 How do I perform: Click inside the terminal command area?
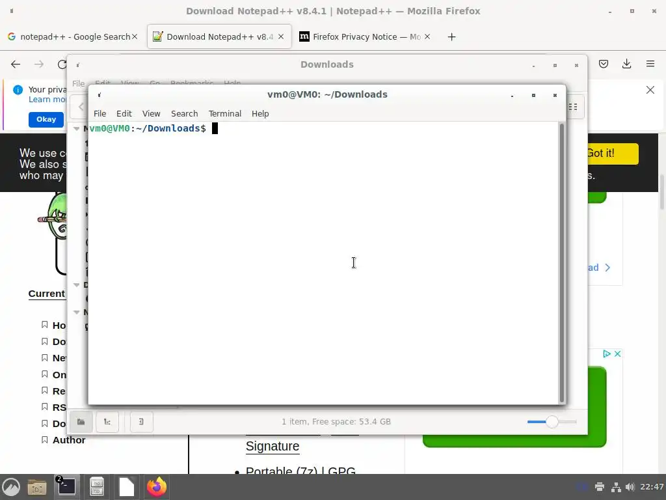pyautogui.click(x=323, y=263)
